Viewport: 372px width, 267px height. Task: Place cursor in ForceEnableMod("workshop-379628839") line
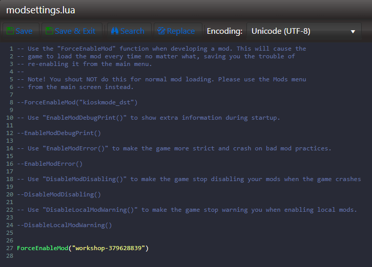pos(83,248)
